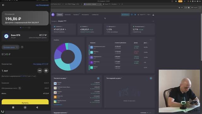Open the 'на Основной' link at top
The height and width of the screenshot is (114, 202).
point(42,5)
